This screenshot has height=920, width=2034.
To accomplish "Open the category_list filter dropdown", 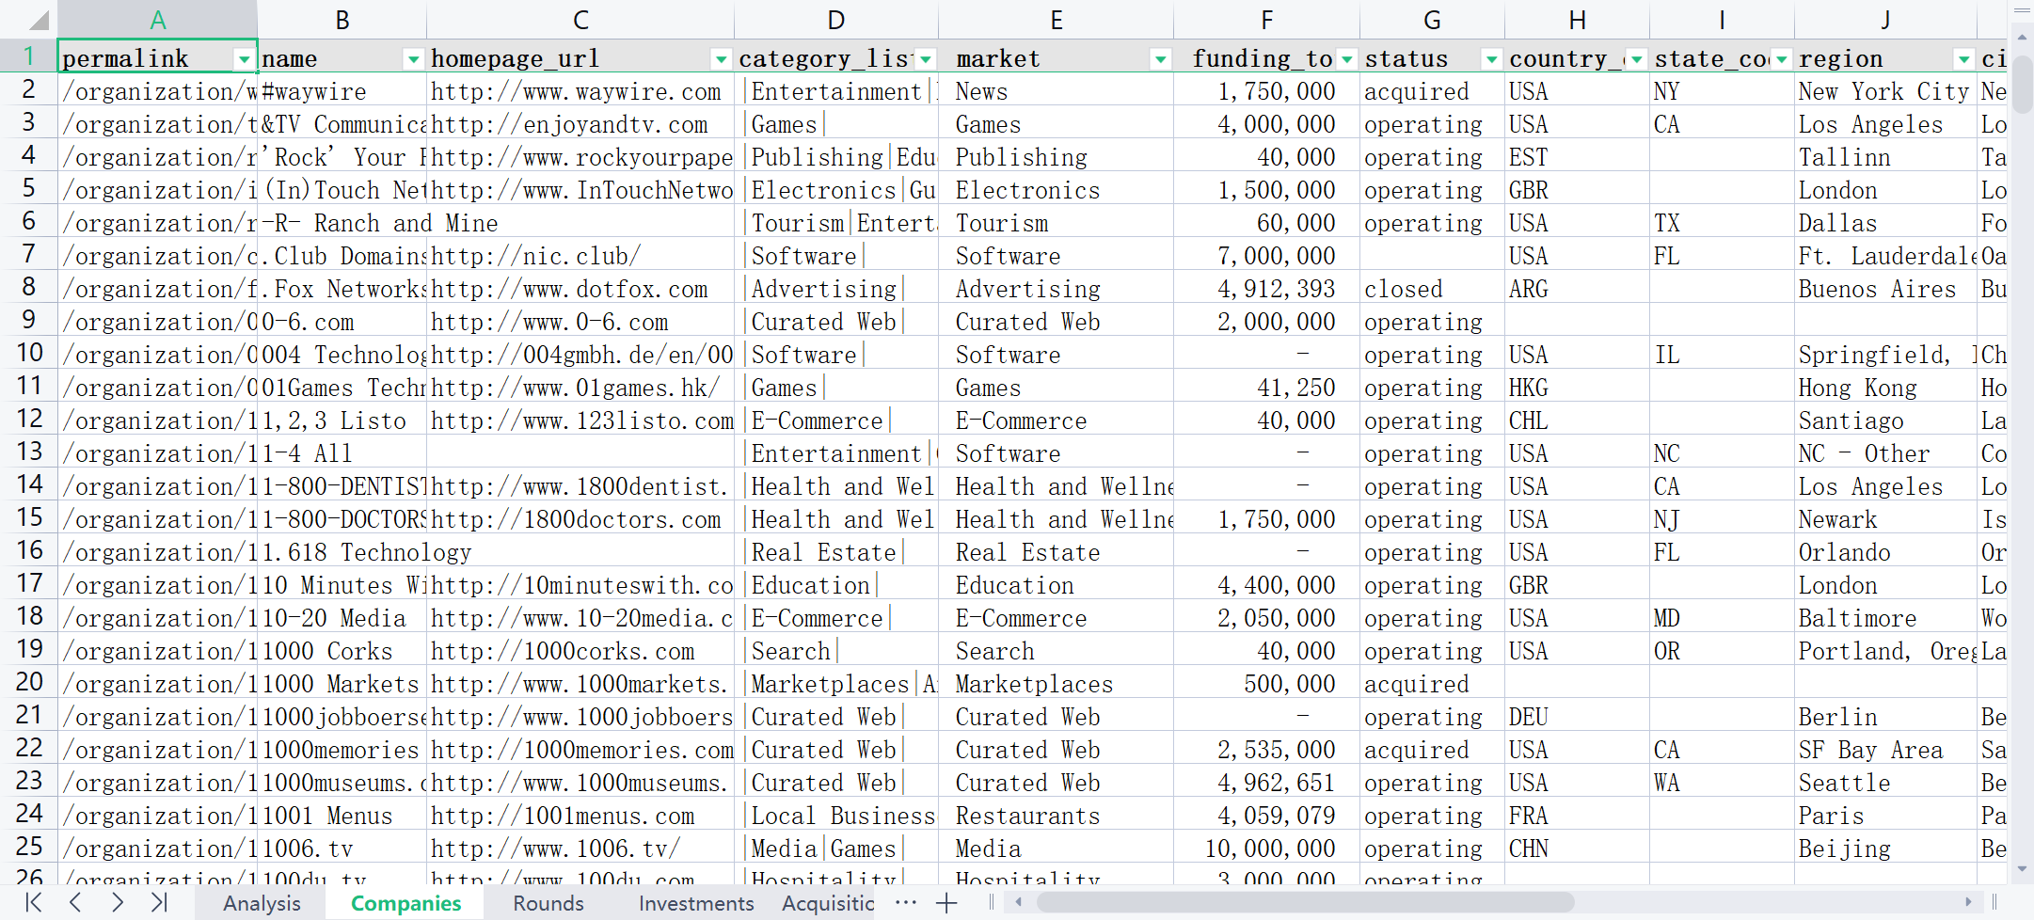I will coord(926,59).
